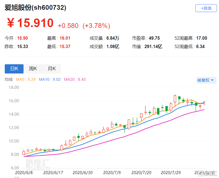This screenshot has height=178, width=219.
Task: Click the 10.00 price axis label
Action: click(x=14, y=141)
